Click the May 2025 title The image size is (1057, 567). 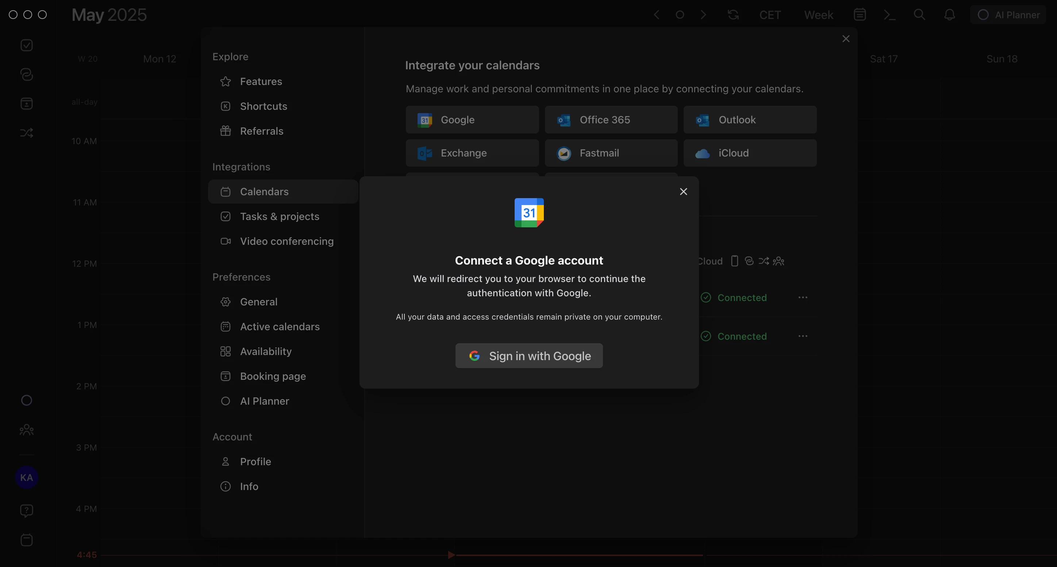[109, 15]
